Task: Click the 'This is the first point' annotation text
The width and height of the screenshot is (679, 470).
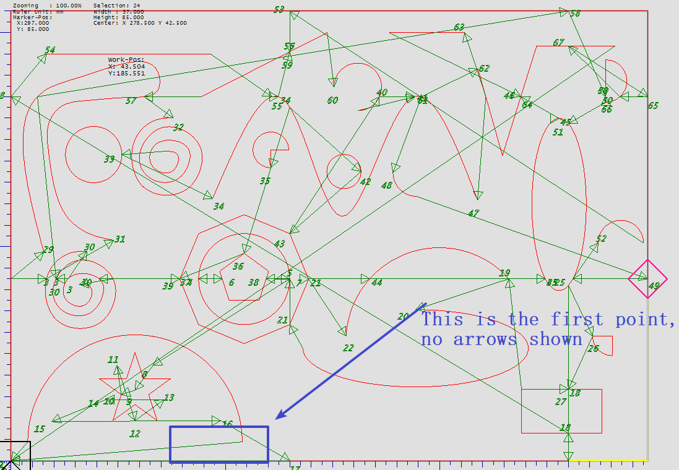Action: tap(547, 329)
